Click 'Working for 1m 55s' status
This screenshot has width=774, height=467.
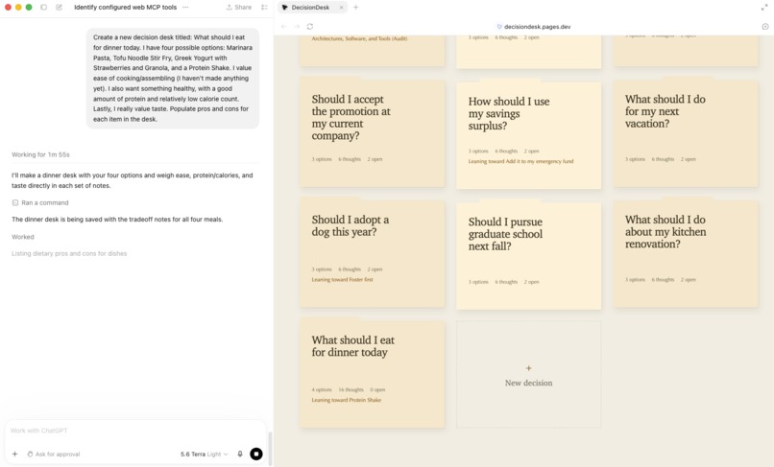click(x=40, y=154)
